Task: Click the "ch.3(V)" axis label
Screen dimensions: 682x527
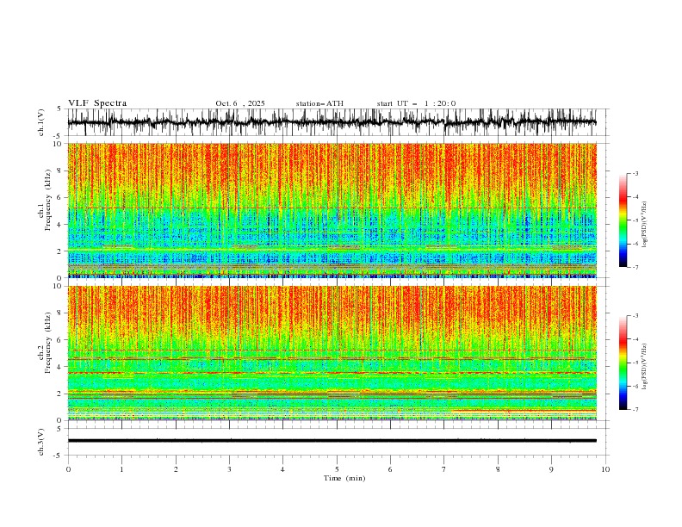Action: (x=41, y=442)
